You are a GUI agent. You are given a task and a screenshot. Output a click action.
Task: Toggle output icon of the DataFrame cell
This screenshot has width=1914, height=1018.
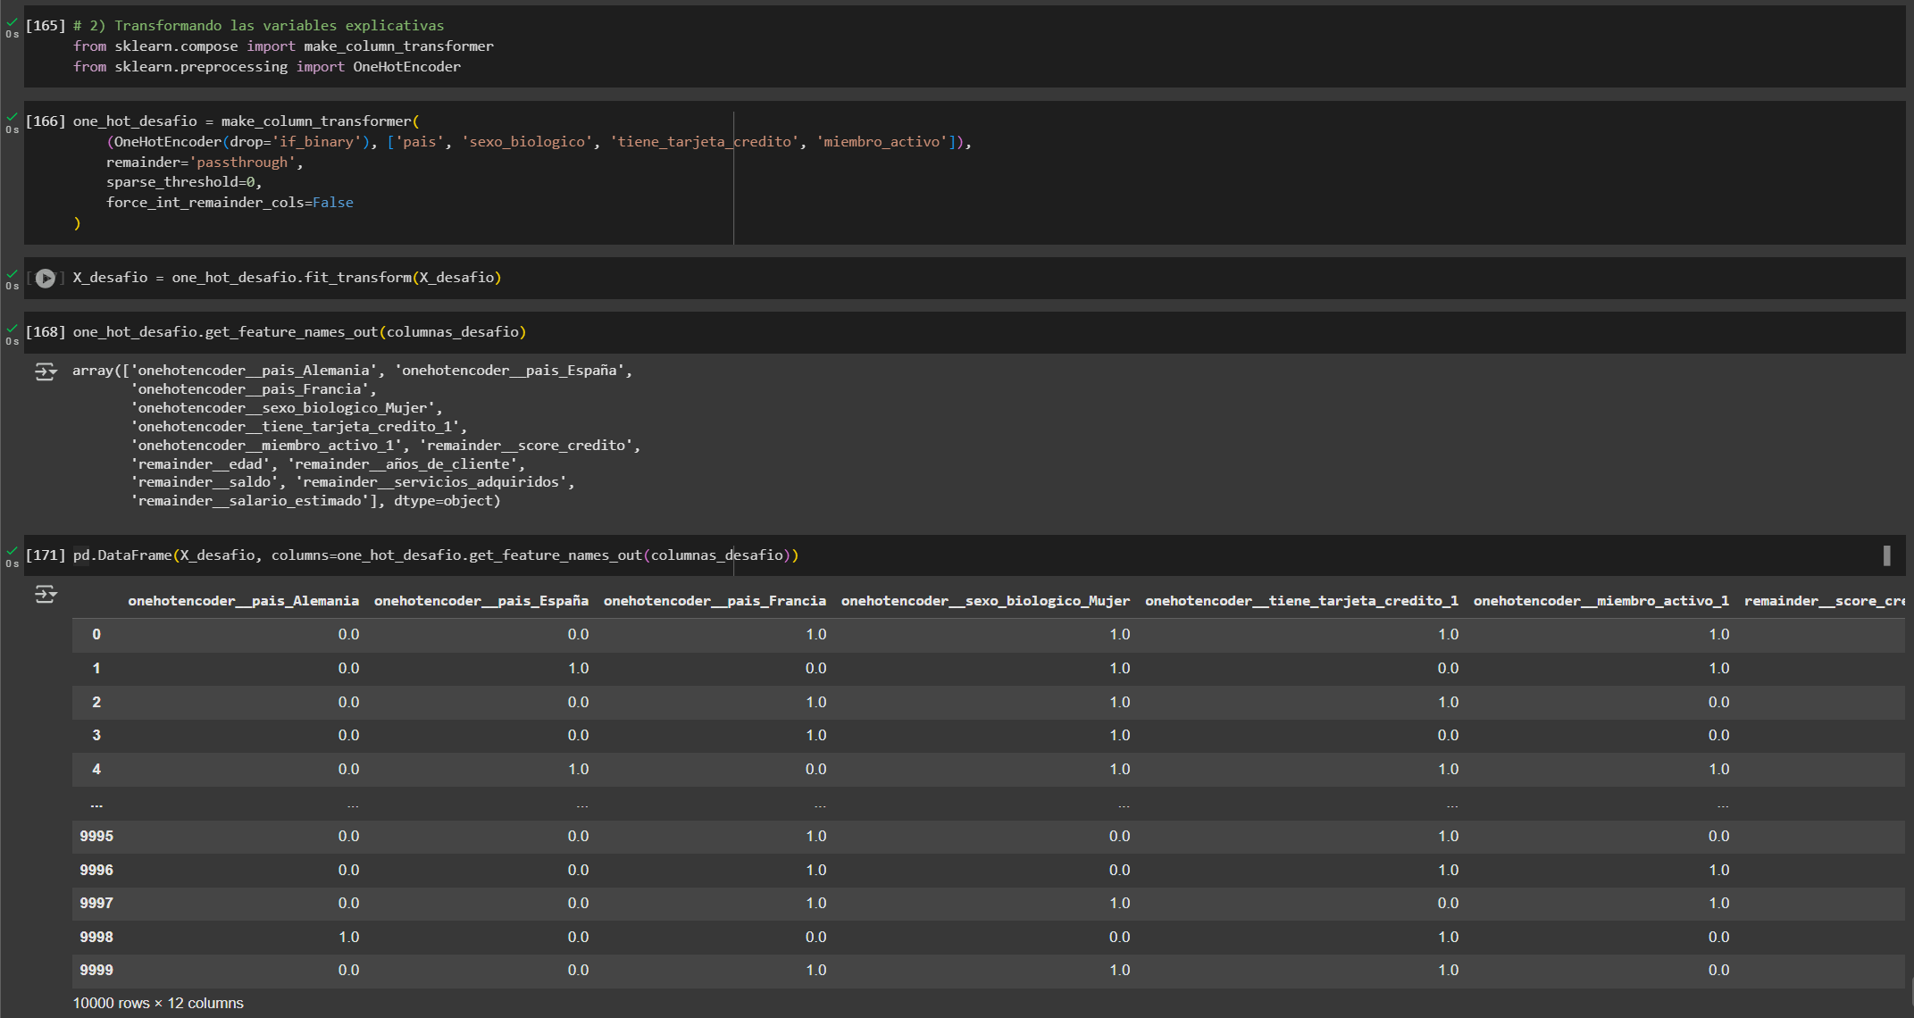[46, 594]
